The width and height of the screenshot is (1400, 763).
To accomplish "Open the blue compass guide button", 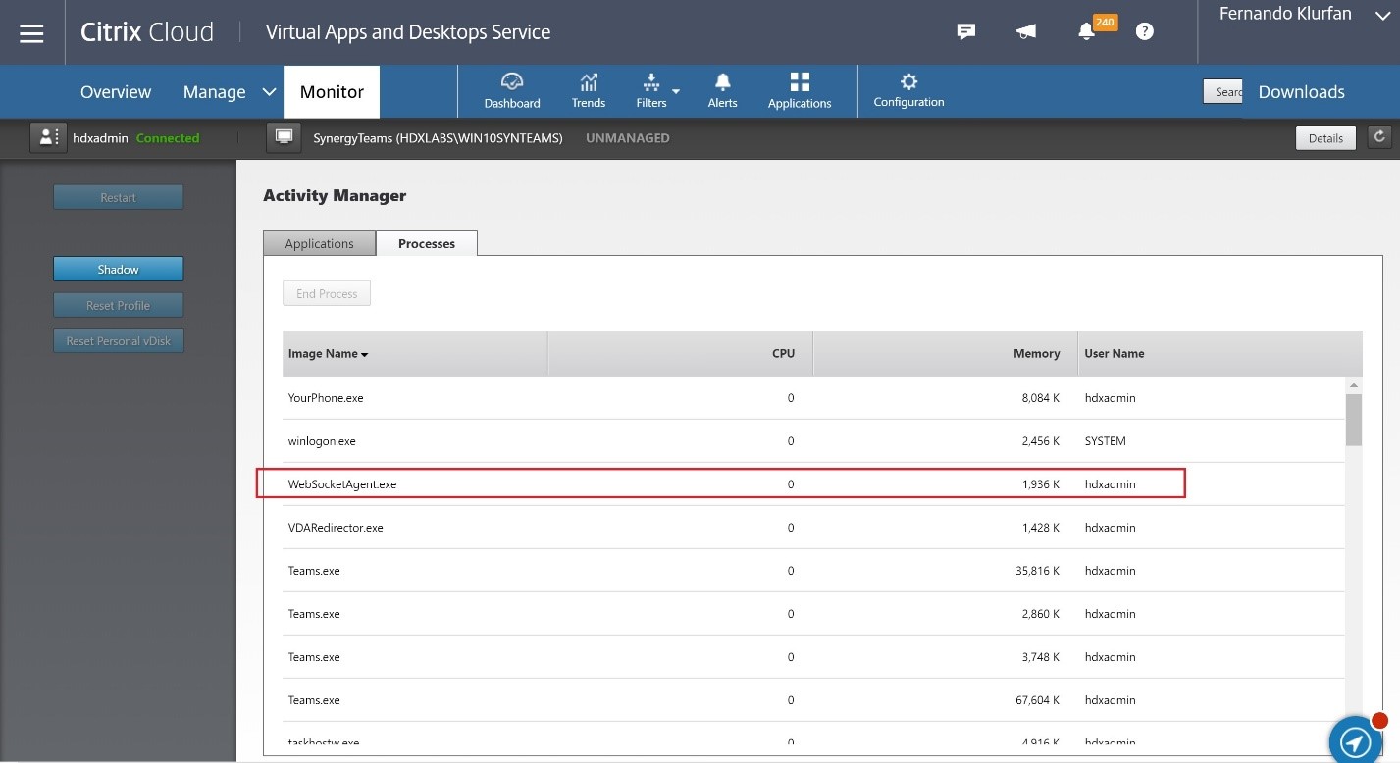I will [1355, 741].
